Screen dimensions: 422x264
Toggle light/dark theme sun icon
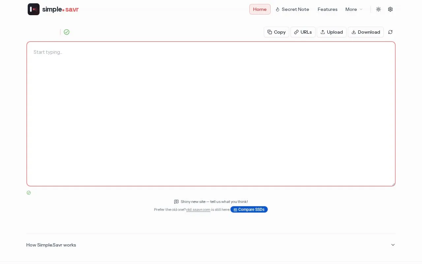tap(378, 9)
